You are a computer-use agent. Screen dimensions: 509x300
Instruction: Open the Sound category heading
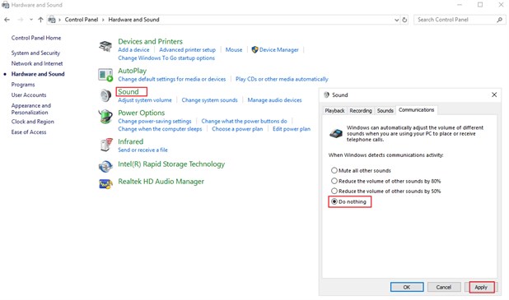point(128,92)
